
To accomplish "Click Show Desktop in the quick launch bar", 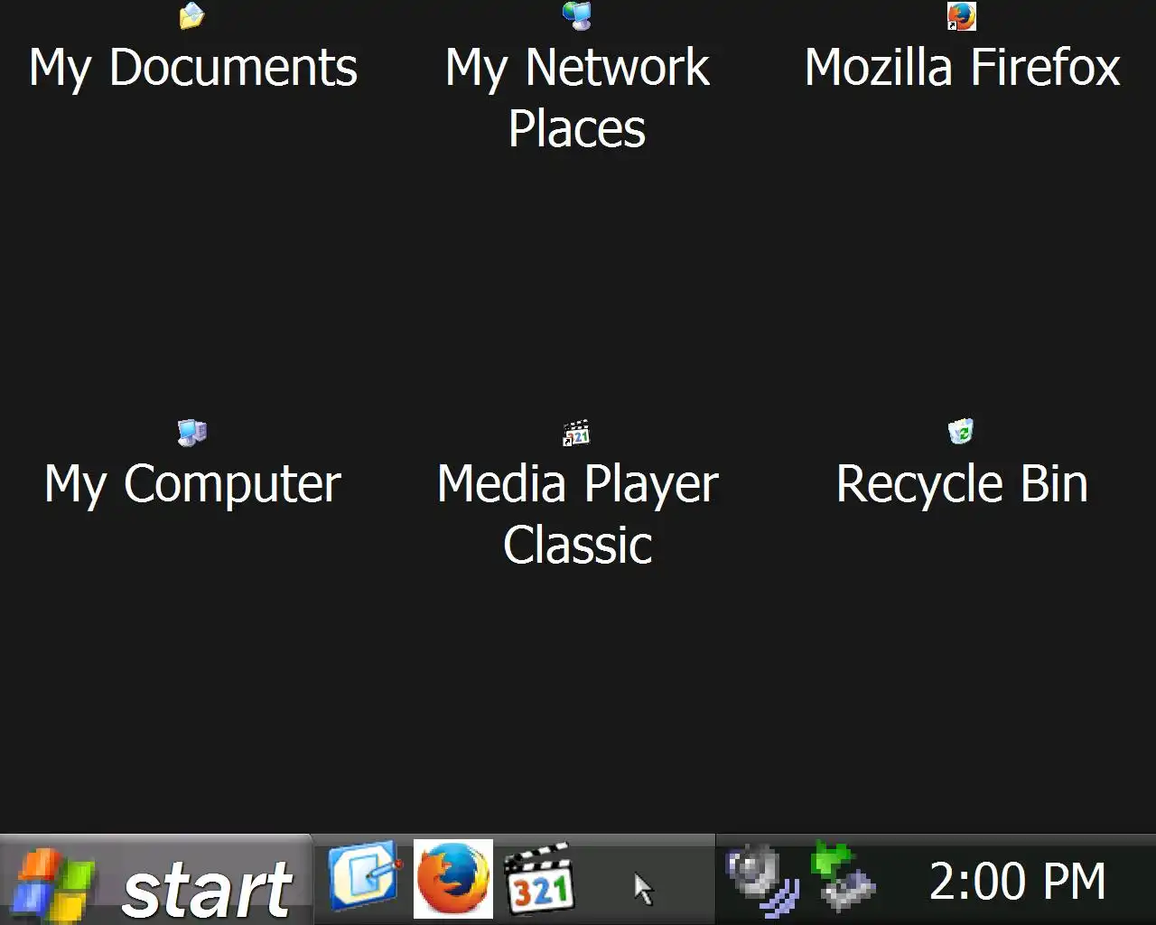I will coord(364,877).
